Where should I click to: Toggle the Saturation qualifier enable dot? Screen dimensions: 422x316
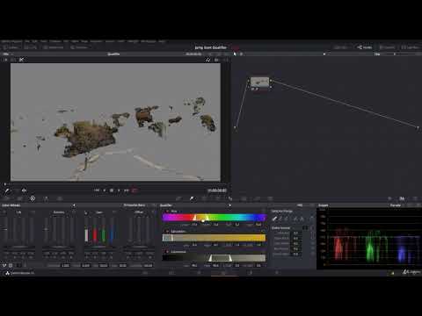point(167,231)
